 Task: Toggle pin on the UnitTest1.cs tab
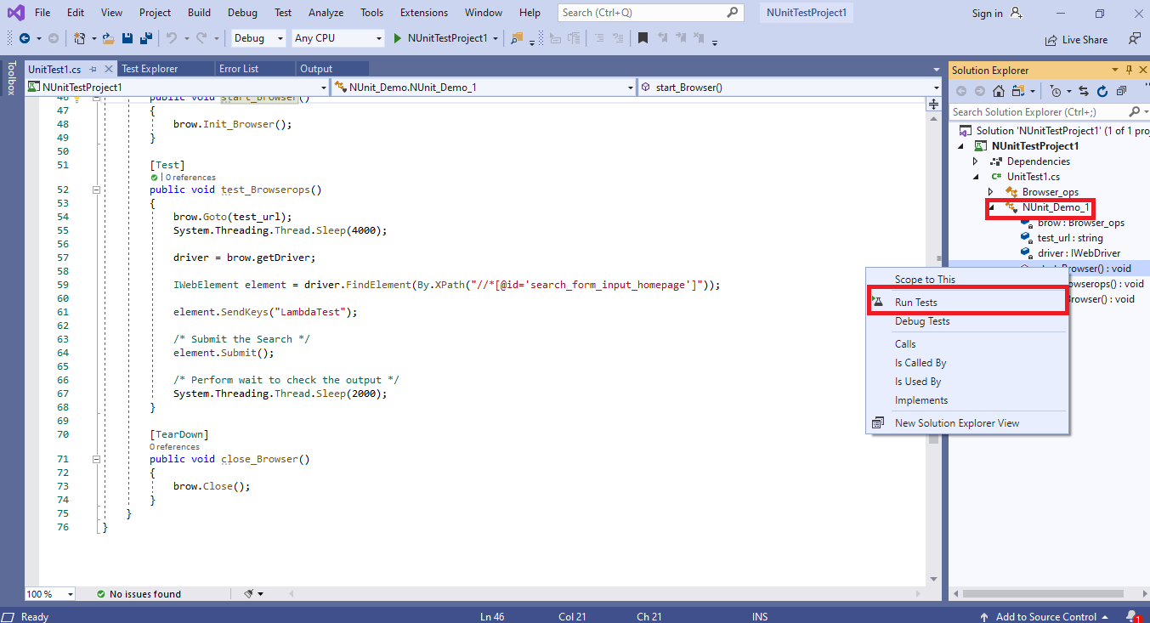(x=93, y=69)
